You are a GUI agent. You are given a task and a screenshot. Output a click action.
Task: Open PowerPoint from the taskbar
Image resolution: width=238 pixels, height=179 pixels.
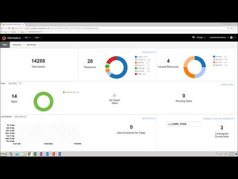point(54,154)
